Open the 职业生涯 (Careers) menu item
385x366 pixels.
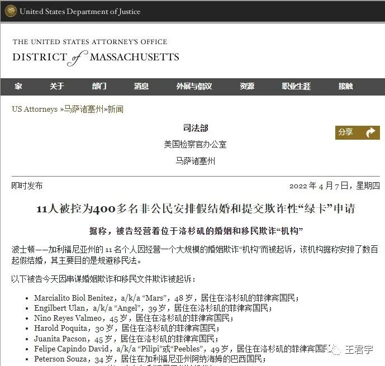pyautogui.click(x=296, y=86)
